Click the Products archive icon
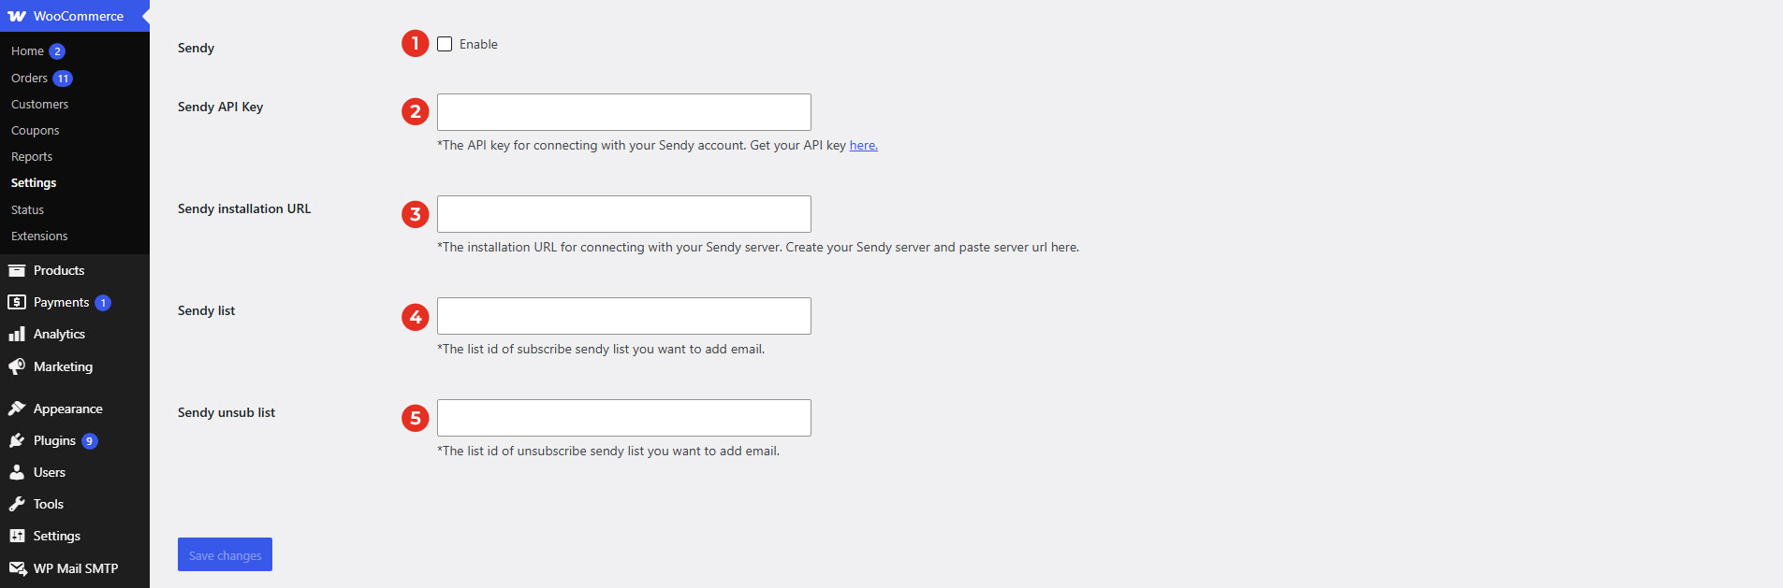The height and width of the screenshot is (588, 1783). point(17,270)
